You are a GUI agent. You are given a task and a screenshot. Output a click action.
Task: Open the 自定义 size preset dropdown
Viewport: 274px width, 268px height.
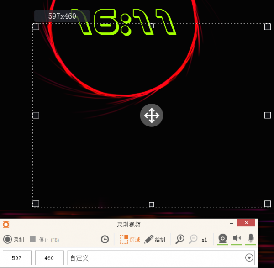[x=161, y=257]
